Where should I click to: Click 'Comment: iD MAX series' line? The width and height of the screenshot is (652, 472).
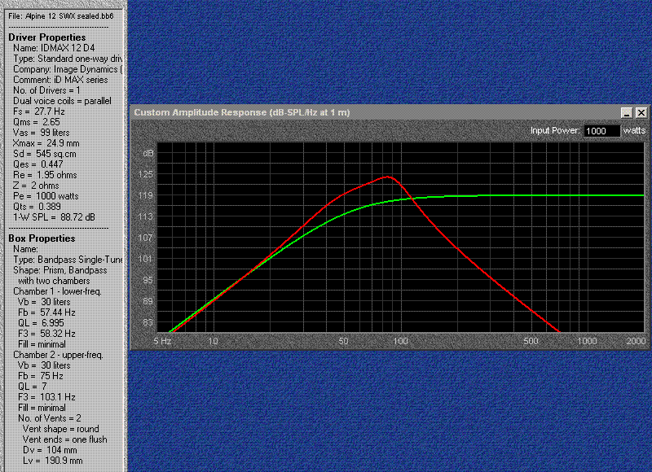pyautogui.click(x=60, y=80)
